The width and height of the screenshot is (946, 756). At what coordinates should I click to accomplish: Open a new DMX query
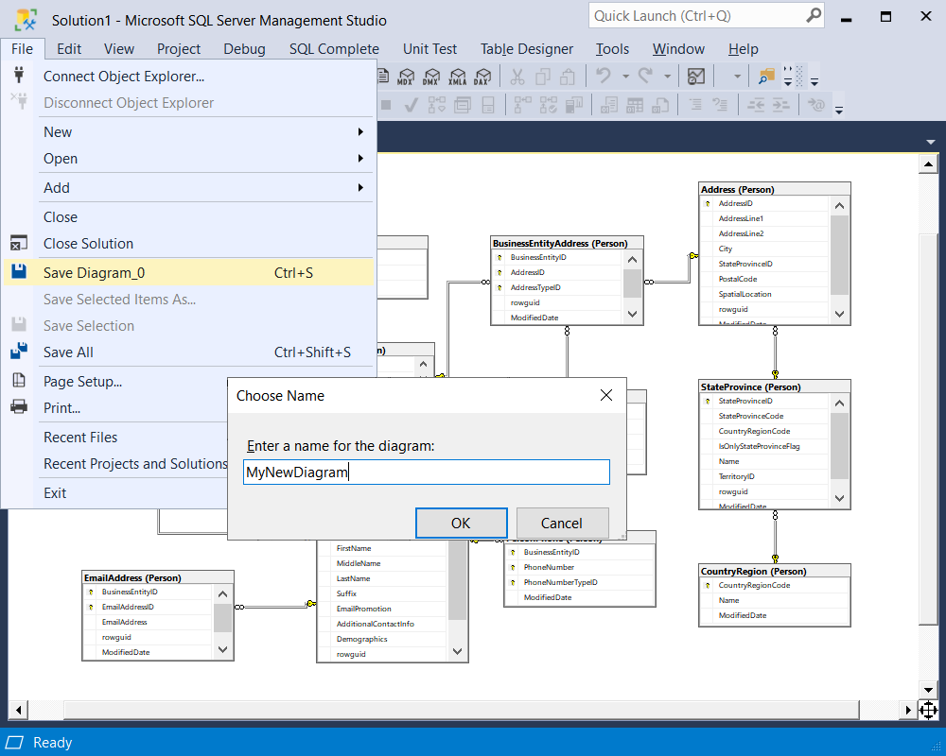click(432, 76)
